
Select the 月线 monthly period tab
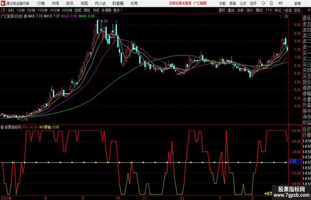pos(96,10)
